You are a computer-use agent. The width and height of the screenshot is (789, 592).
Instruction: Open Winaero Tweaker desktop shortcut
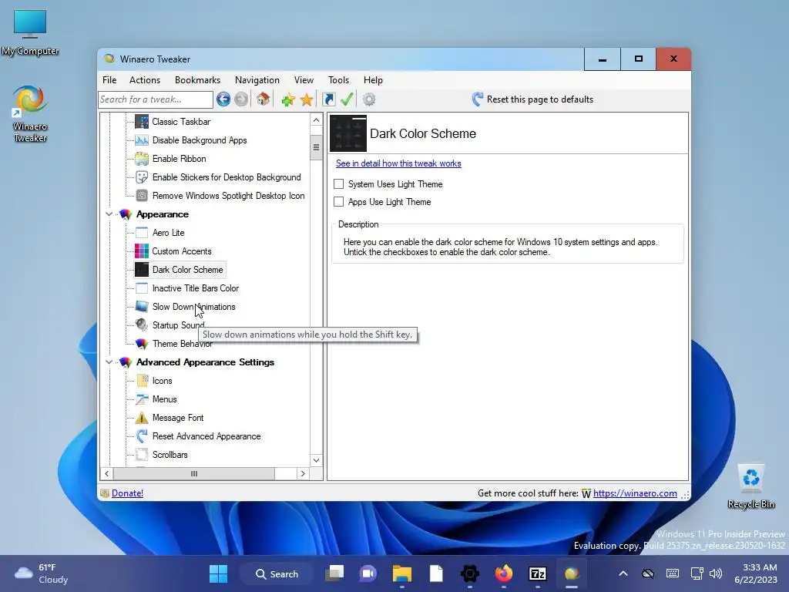pos(30,114)
